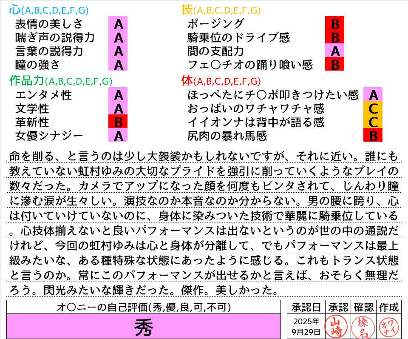The image size is (408, 339).
Task: Select the B grade beside 騎乗位のドライブ感
Action: pyautogui.click(x=334, y=37)
